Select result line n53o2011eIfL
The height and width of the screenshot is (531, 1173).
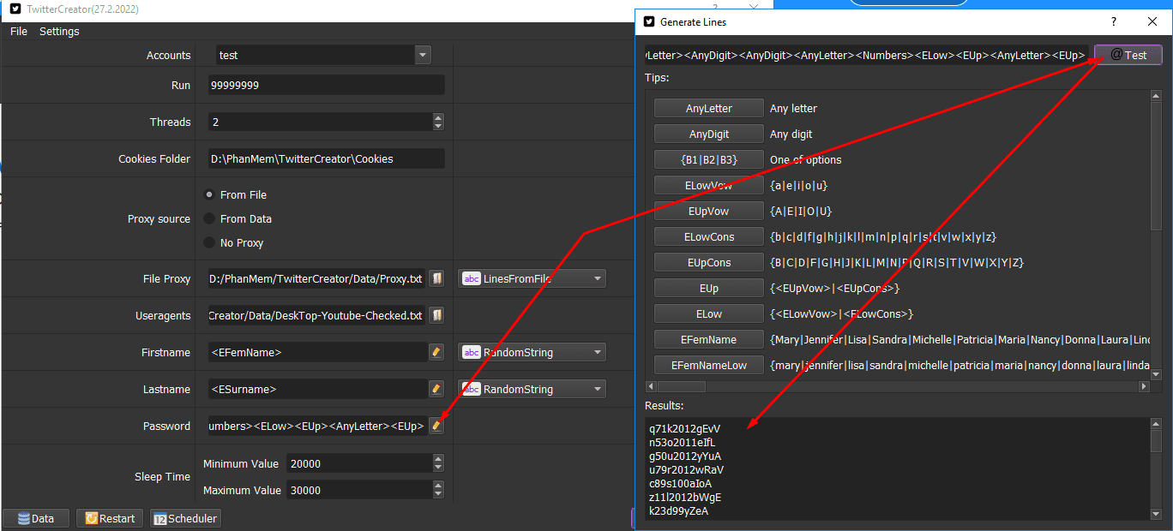click(x=682, y=442)
